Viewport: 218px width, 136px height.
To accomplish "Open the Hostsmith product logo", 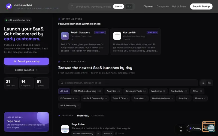I will 117,36.
